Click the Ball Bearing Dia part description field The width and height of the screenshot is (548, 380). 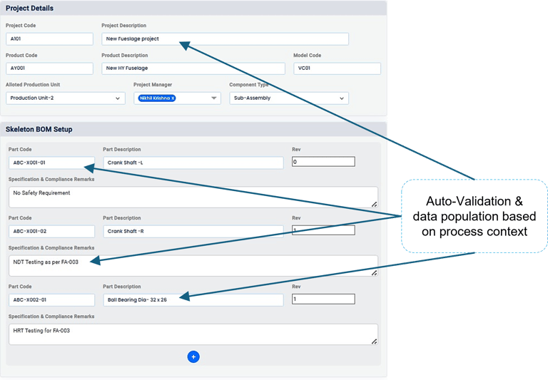coord(193,299)
